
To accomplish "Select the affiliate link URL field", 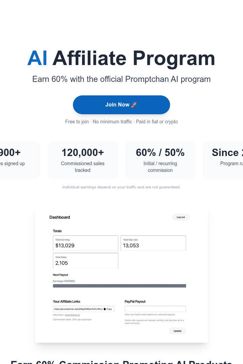I will [83, 309].
